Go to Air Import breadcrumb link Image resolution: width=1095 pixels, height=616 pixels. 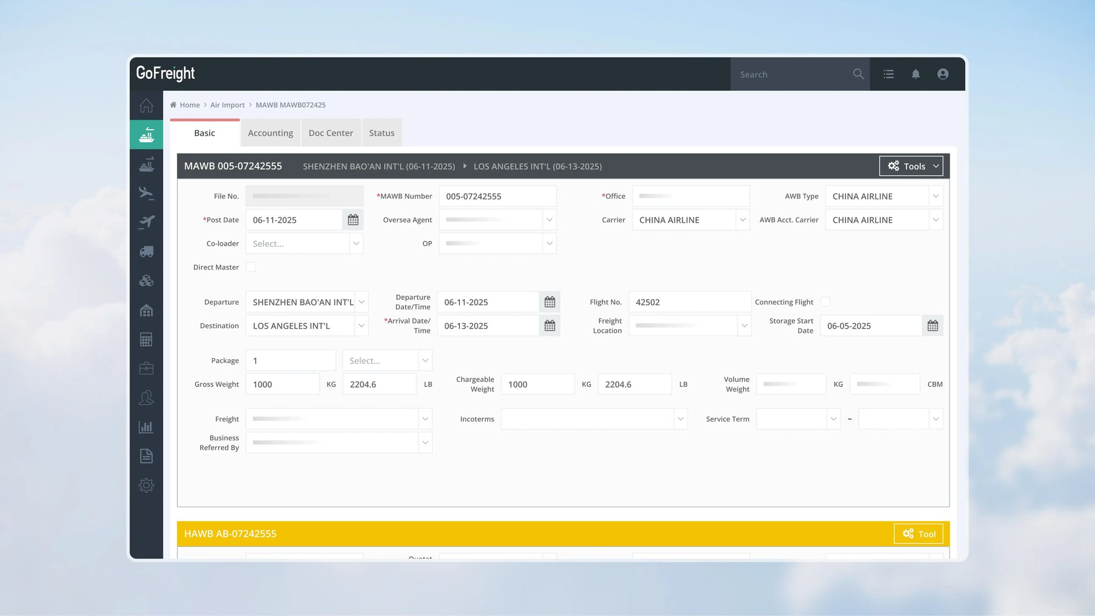(227, 105)
